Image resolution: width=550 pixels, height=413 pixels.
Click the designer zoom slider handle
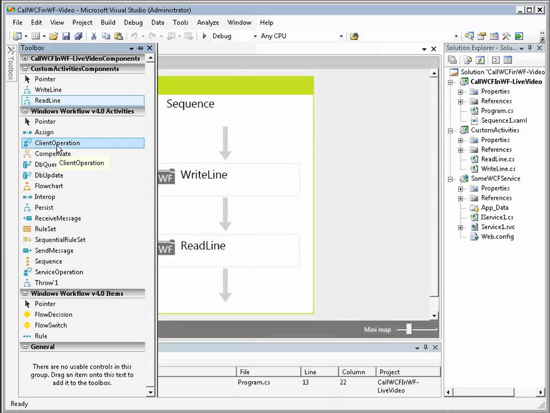(409, 329)
